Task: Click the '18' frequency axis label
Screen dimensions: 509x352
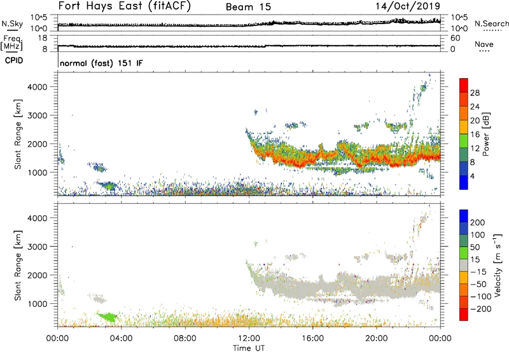Action: click(x=43, y=38)
